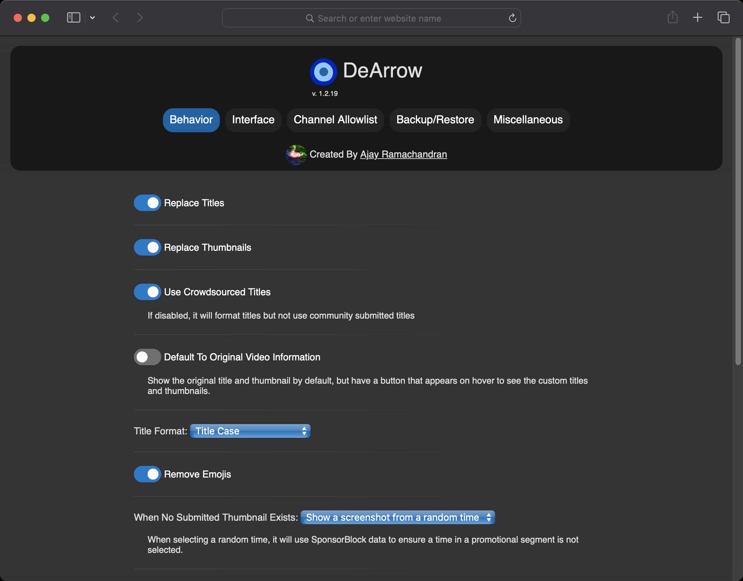
Task: Toggle the Safari sidebar icon
Action: (x=73, y=17)
